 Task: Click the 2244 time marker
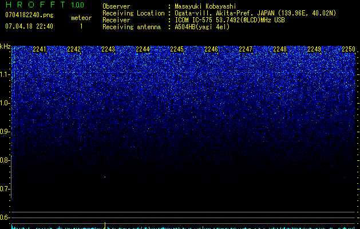pos(143,49)
